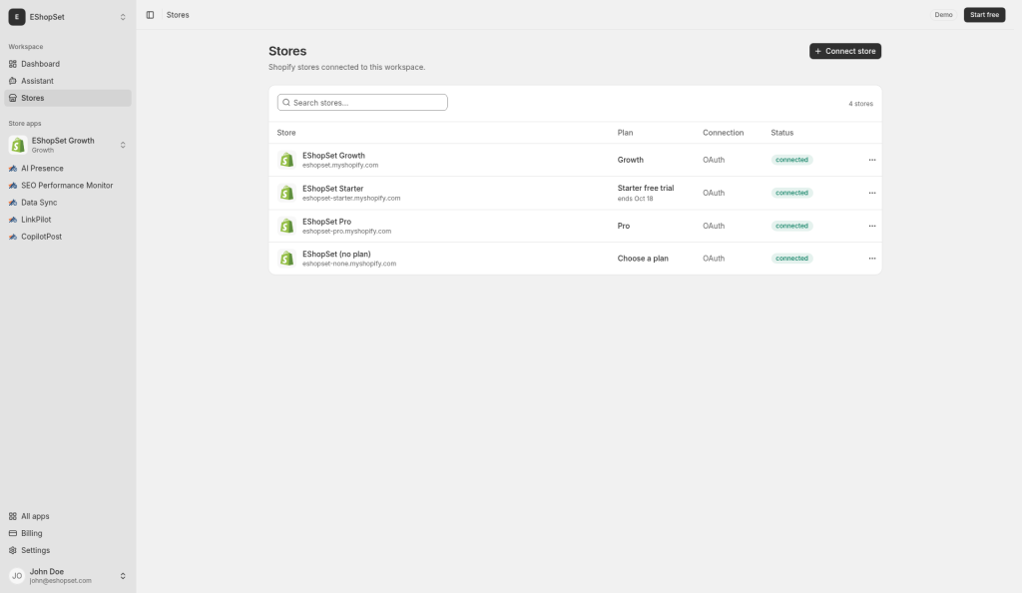Open the EShopSet Growth store name
The image size is (1022, 593).
333,155
